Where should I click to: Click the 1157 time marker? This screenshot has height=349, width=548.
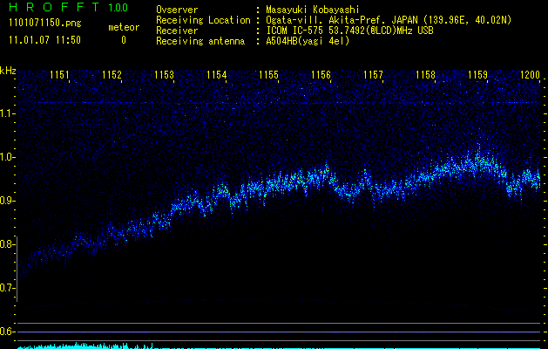[373, 76]
